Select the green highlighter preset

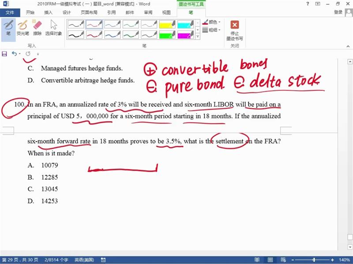[x=167, y=35]
